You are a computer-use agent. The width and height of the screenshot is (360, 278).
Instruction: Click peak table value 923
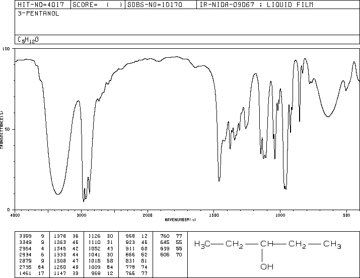click(130, 242)
